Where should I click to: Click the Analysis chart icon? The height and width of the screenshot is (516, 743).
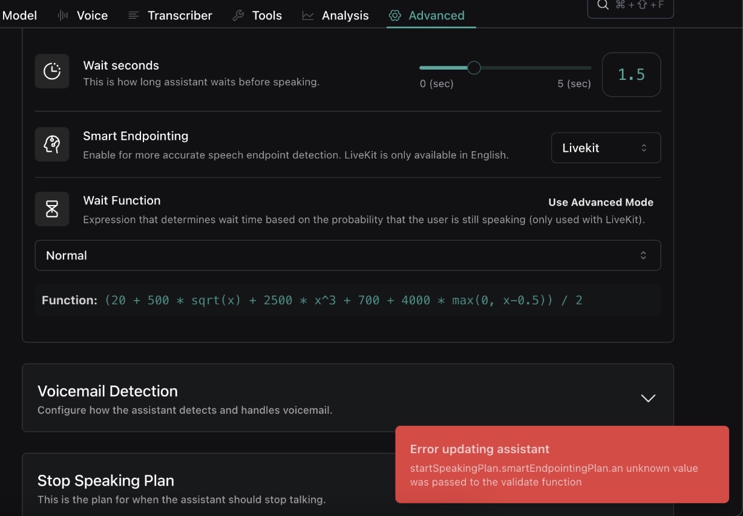[308, 16]
